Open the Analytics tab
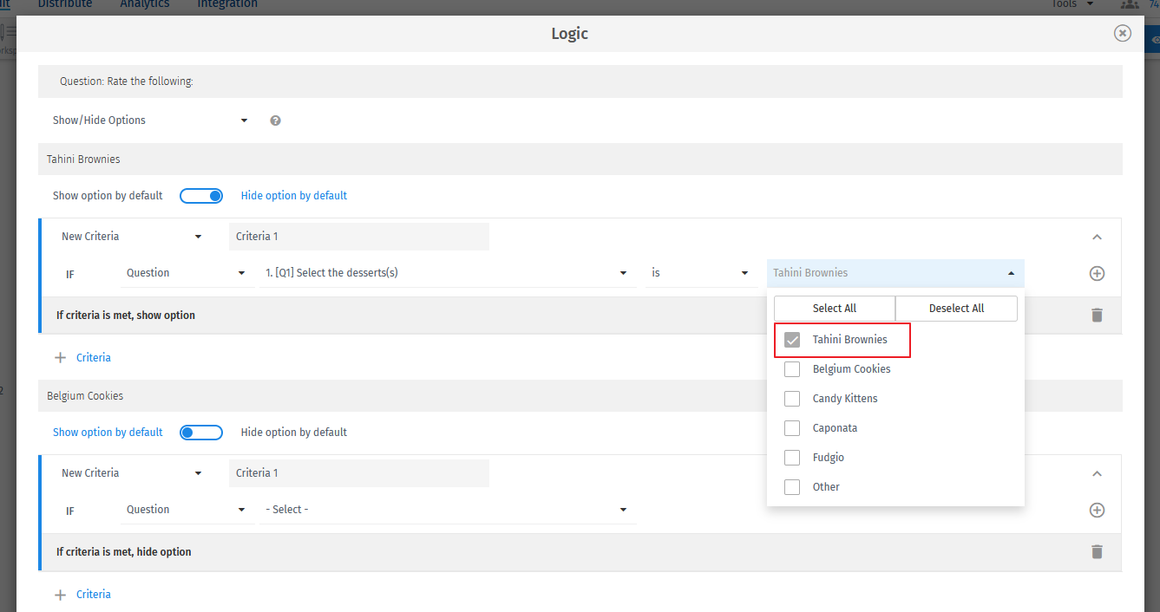The width and height of the screenshot is (1160, 612). pyautogui.click(x=145, y=4)
